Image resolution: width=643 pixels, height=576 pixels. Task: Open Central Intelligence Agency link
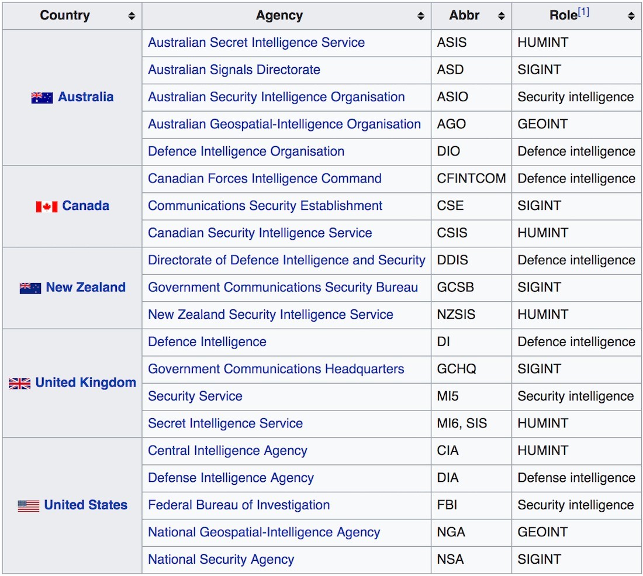227,450
